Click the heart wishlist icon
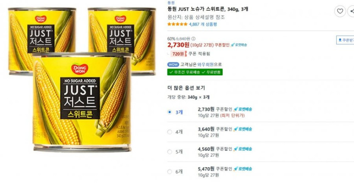Screen dimensions: 354x183 (x=340, y=11)
